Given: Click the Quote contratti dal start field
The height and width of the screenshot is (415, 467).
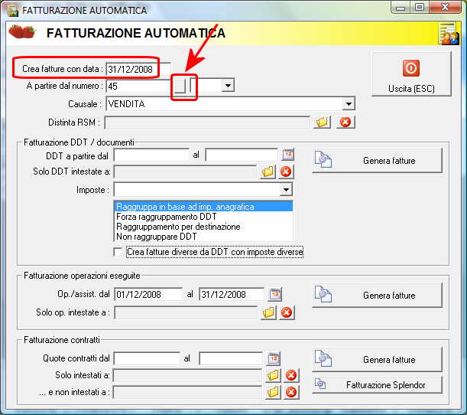Looking at the screenshot, I should point(147,358).
